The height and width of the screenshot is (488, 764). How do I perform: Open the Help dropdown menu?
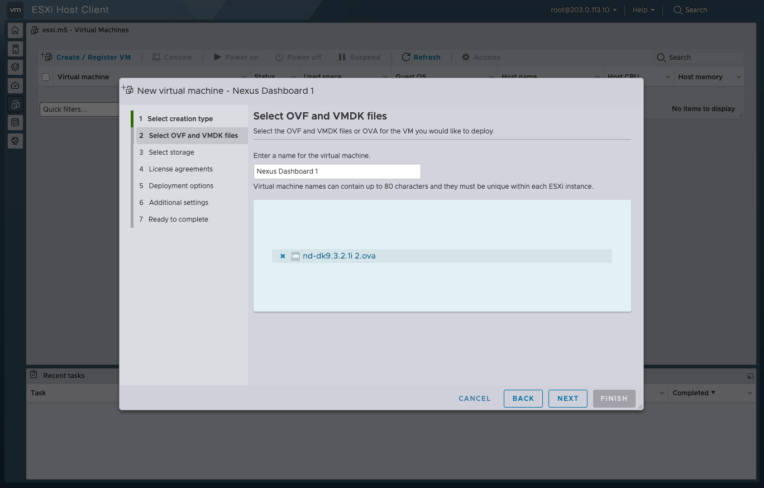(643, 10)
